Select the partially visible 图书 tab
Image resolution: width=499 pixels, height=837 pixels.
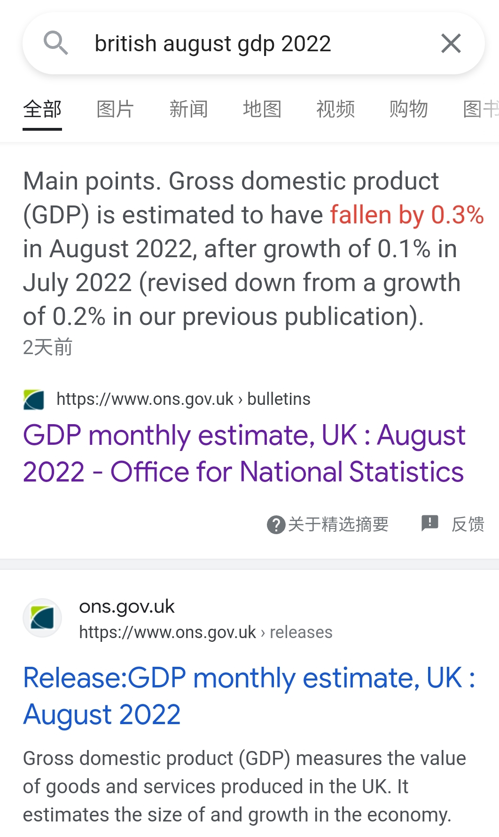[x=480, y=109]
